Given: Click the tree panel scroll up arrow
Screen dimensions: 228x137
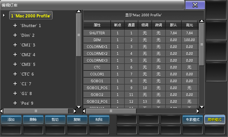Looking at the screenshot, I should [x=79, y=11].
